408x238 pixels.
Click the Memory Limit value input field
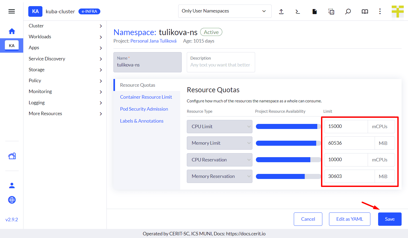click(350, 143)
